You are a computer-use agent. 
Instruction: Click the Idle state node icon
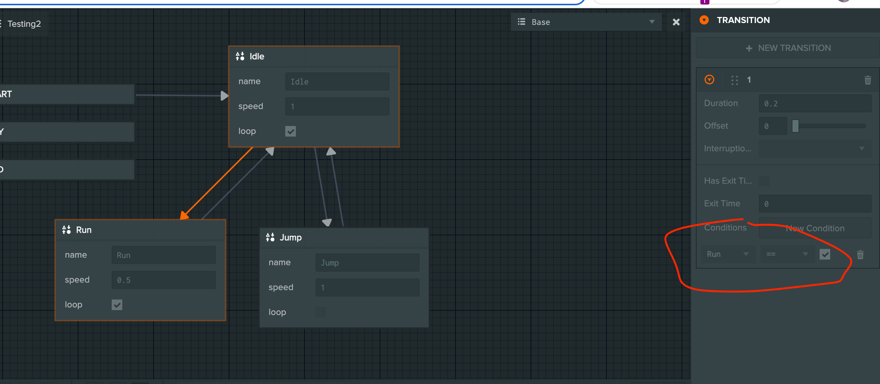pyautogui.click(x=240, y=57)
